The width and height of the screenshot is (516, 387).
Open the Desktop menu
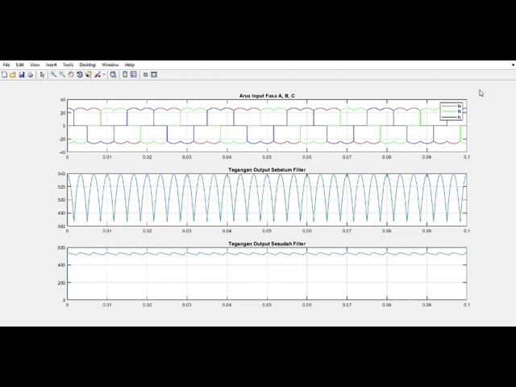tap(87, 64)
